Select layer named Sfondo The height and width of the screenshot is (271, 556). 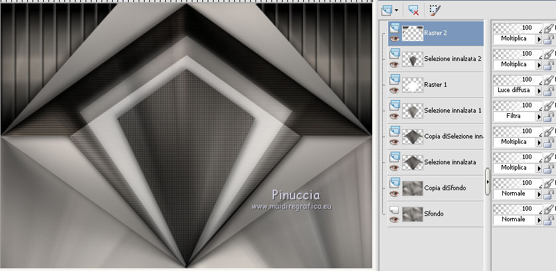tap(434, 214)
